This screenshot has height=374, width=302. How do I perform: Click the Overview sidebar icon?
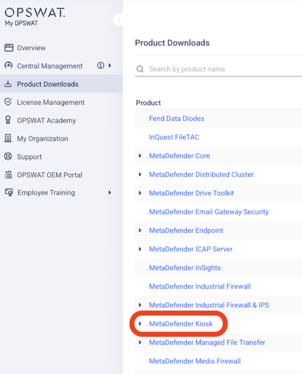point(8,48)
